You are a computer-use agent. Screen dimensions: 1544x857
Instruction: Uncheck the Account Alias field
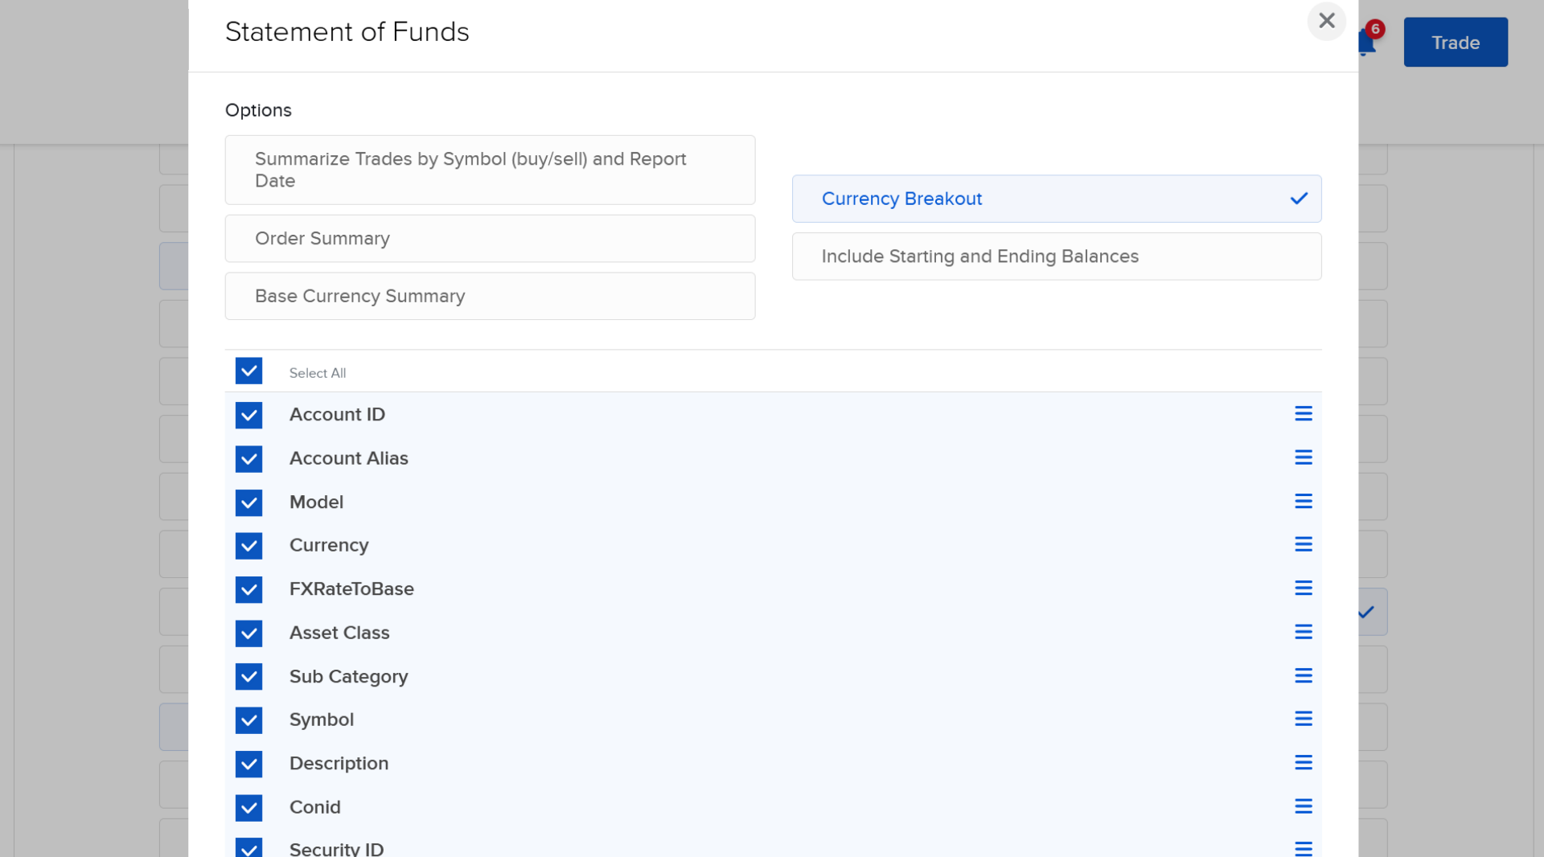249,459
